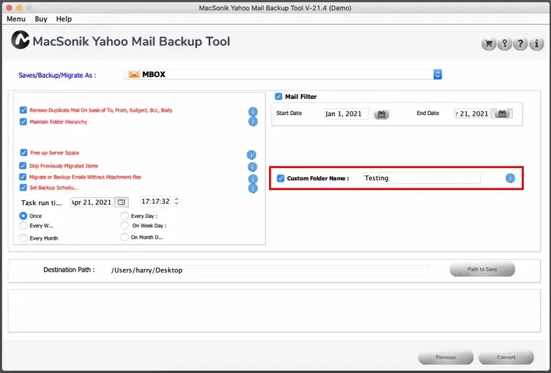This screenshot has height=373, width=551.
Task: Disable Set Backup Schedule checkbox
Action: pos(23,187)
